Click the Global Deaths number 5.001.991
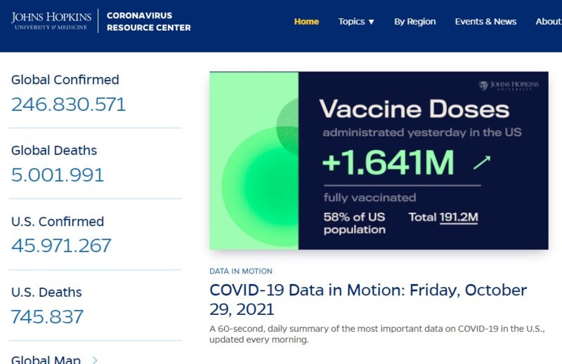 click(x=58, y=175)
